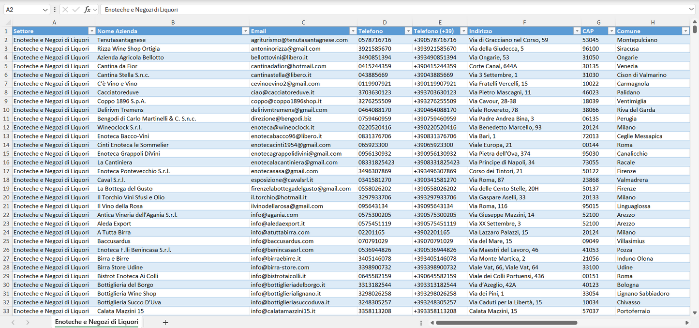This screenshot has width=699, height=328.
Task: Click the vertical scrollbar thumb
Action: [x=695, y=29]
